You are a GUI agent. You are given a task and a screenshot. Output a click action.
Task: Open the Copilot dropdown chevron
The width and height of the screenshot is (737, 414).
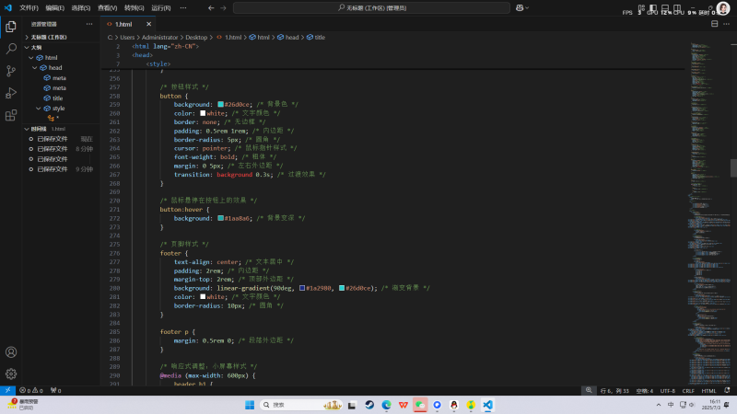[x=527, y=8]
